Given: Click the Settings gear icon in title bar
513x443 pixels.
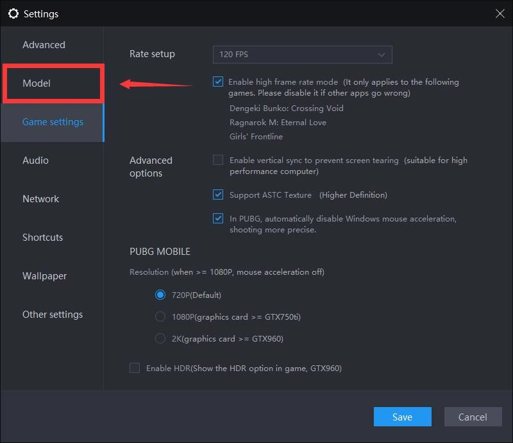Looking at the screenshot, I should [13, 13].
